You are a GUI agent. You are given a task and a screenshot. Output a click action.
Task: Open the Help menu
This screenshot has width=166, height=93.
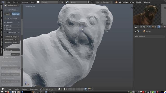[x=32, y=2]
